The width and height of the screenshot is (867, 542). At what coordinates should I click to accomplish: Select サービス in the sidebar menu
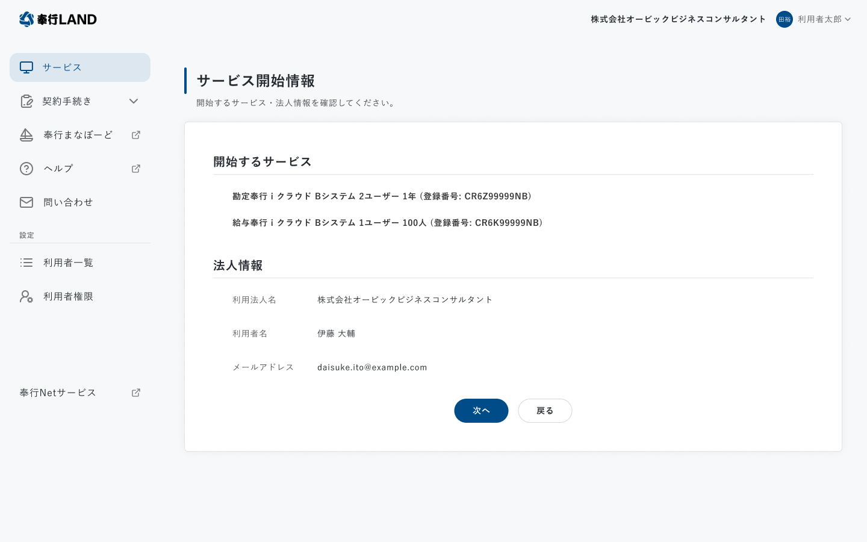coord(62,67)
